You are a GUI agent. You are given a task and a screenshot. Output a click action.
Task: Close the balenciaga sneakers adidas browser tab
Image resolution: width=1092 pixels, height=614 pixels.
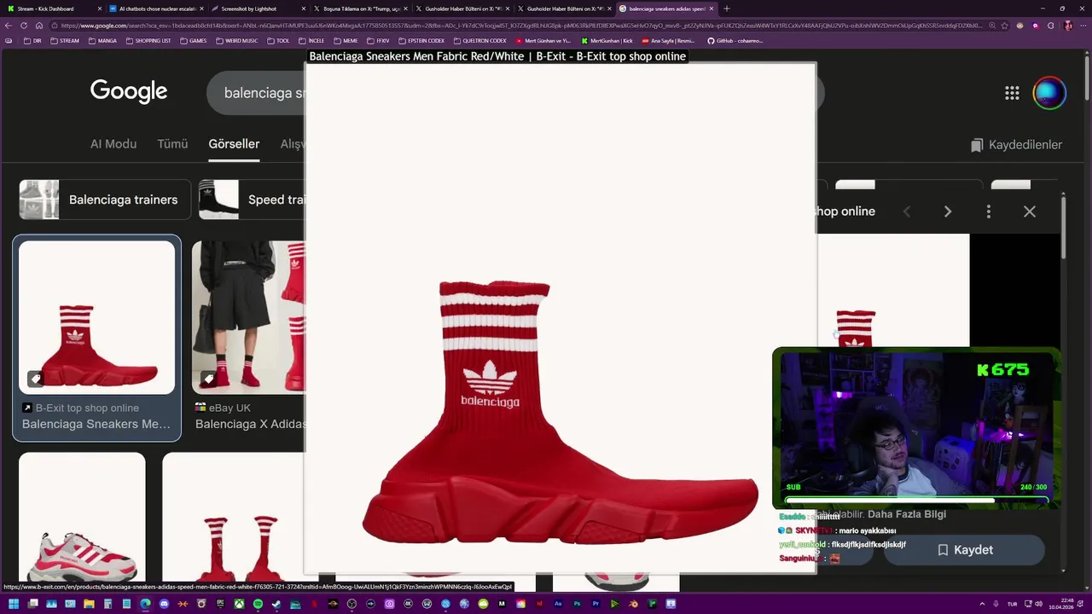coord(712,9)
